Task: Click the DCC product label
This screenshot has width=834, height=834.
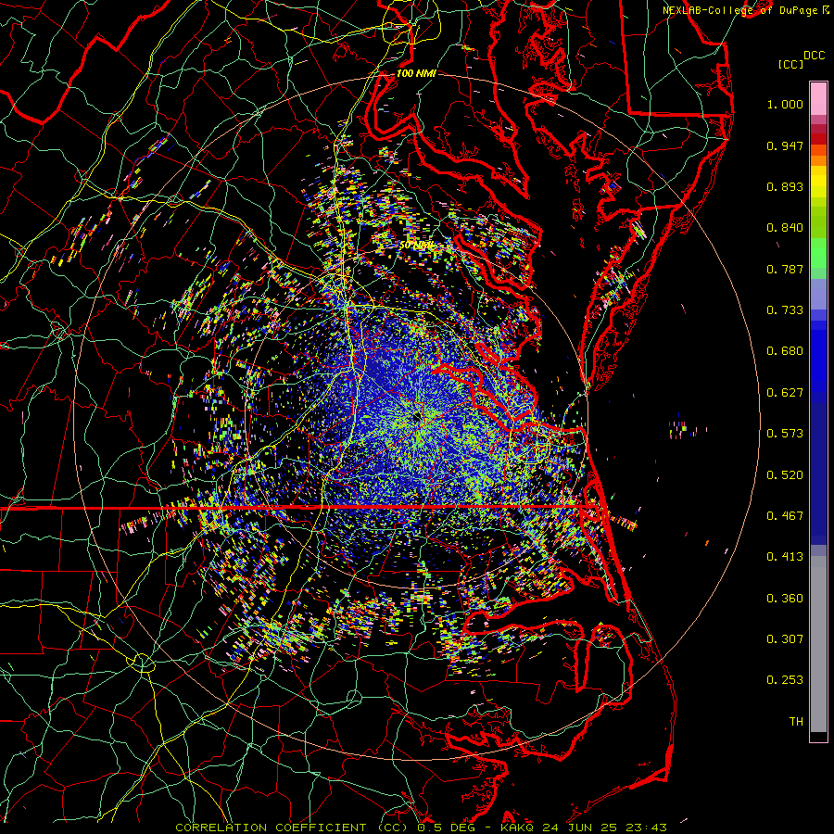Action: pyautogui.click(x=814, y=56)
